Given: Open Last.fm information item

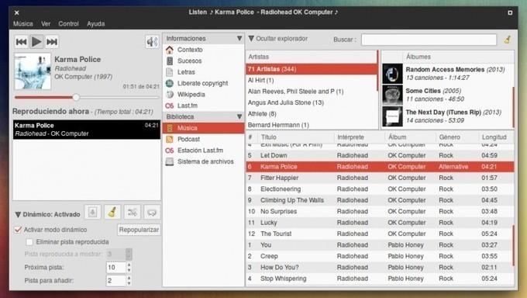Looking at the screenshot, I should pyautogui.click(x=203, y=106).
